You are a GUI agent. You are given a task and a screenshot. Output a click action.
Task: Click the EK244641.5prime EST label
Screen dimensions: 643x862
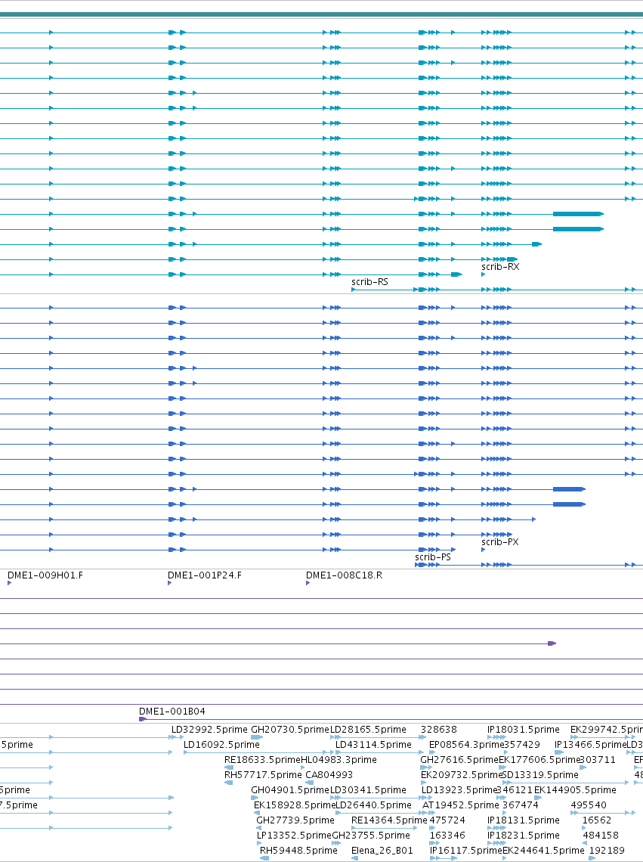pyautogui.click(x=543, y=851)
